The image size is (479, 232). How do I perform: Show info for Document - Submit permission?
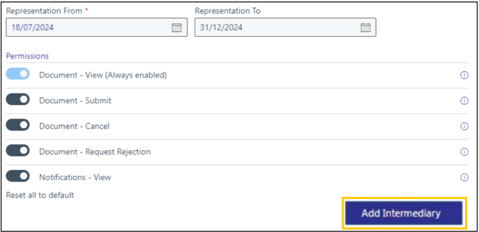[x=464, y=101]
